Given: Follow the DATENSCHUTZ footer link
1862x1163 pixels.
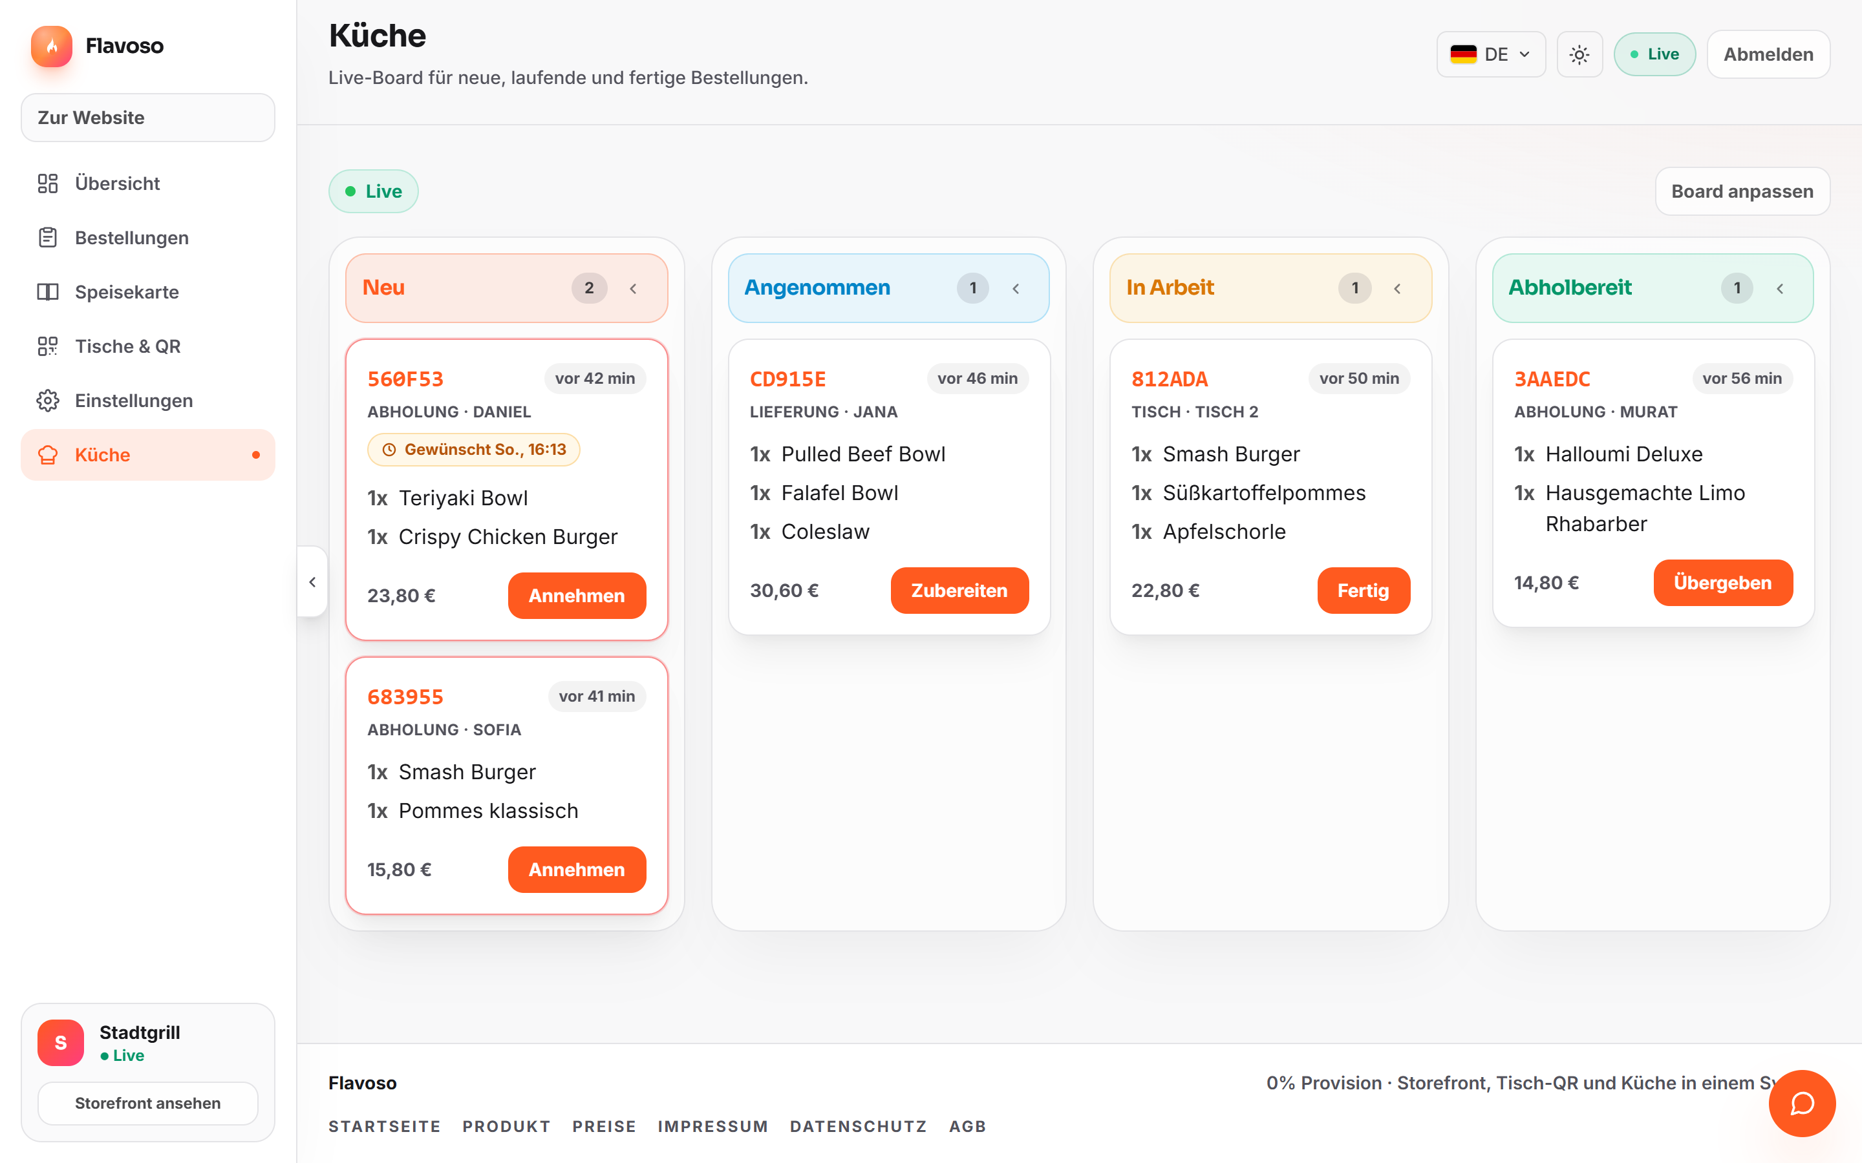Looking at the screenshot, I should [858, 1127].
